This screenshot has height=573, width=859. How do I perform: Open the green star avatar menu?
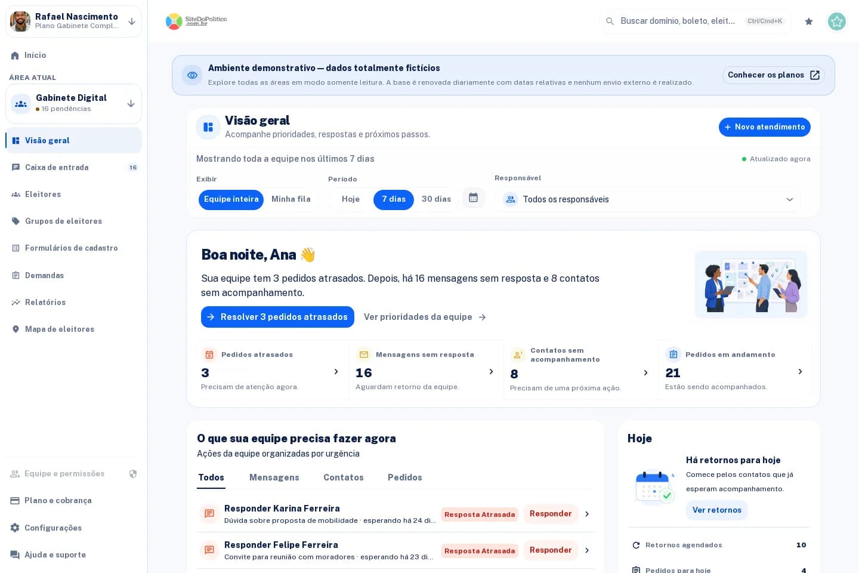click(x=837, y=21)
